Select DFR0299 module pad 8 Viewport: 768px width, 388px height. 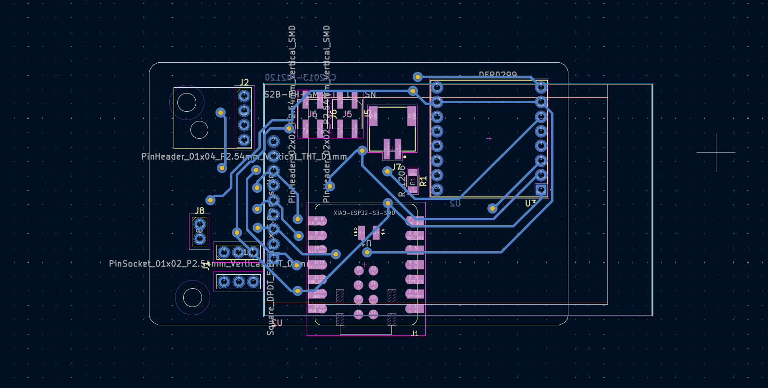pos(541,87)
